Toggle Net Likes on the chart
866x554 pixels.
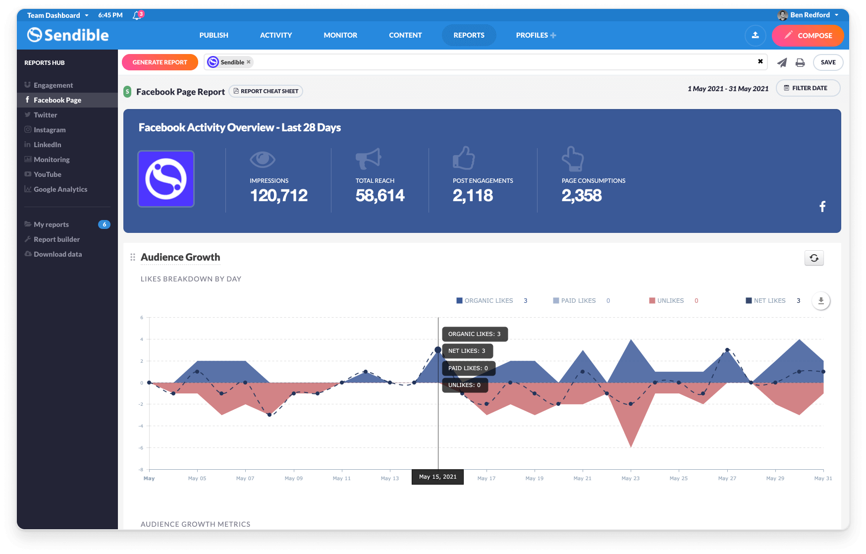[769, 300]
